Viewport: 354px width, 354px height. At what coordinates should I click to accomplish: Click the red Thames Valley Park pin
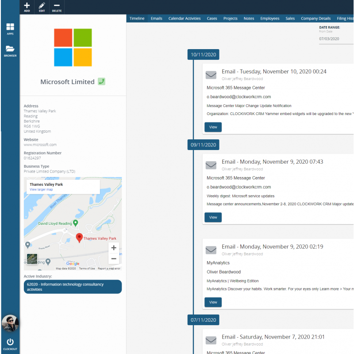pos(79,238)
